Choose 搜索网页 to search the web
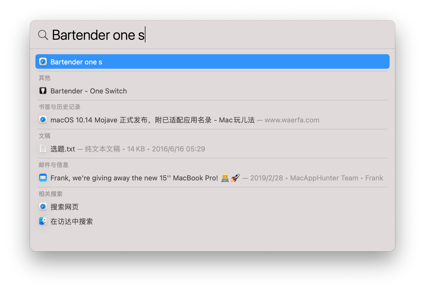425x291 pixels. coord(213,207)
